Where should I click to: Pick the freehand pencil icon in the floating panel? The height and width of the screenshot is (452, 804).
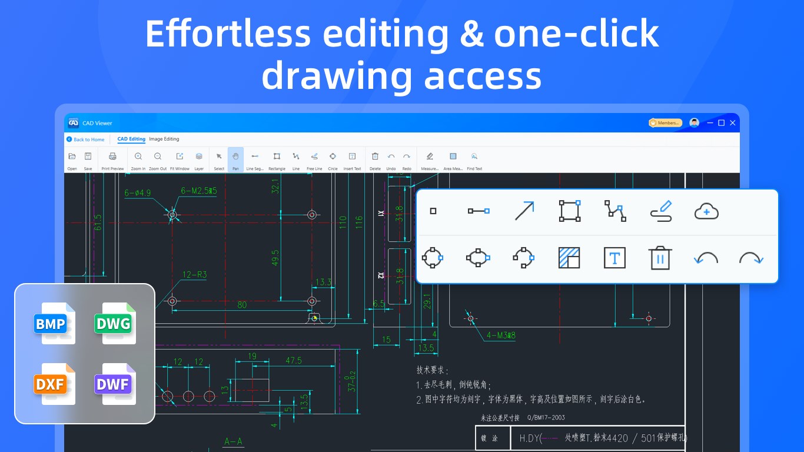[x=661, y=211]
